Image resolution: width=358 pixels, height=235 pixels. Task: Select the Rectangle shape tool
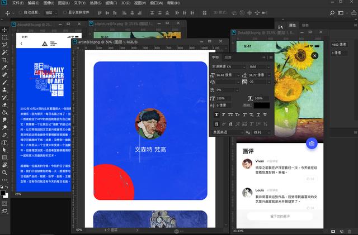(4, 157)
